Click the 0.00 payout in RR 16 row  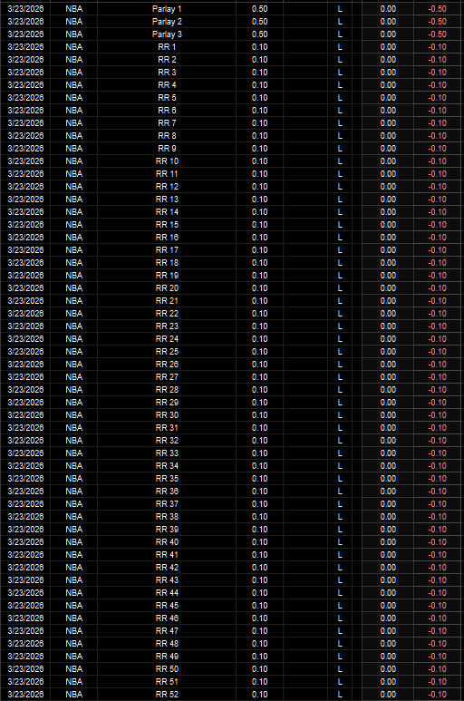[x=388, y=238]
